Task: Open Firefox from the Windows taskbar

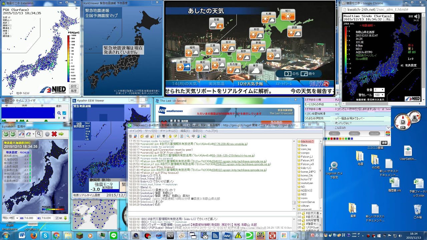Action: tap(33, 235)
